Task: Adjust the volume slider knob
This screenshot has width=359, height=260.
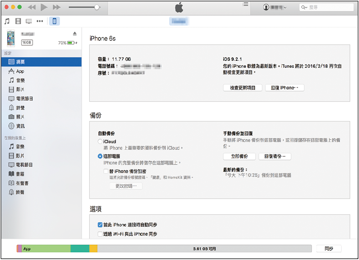Action: (97, 7)
